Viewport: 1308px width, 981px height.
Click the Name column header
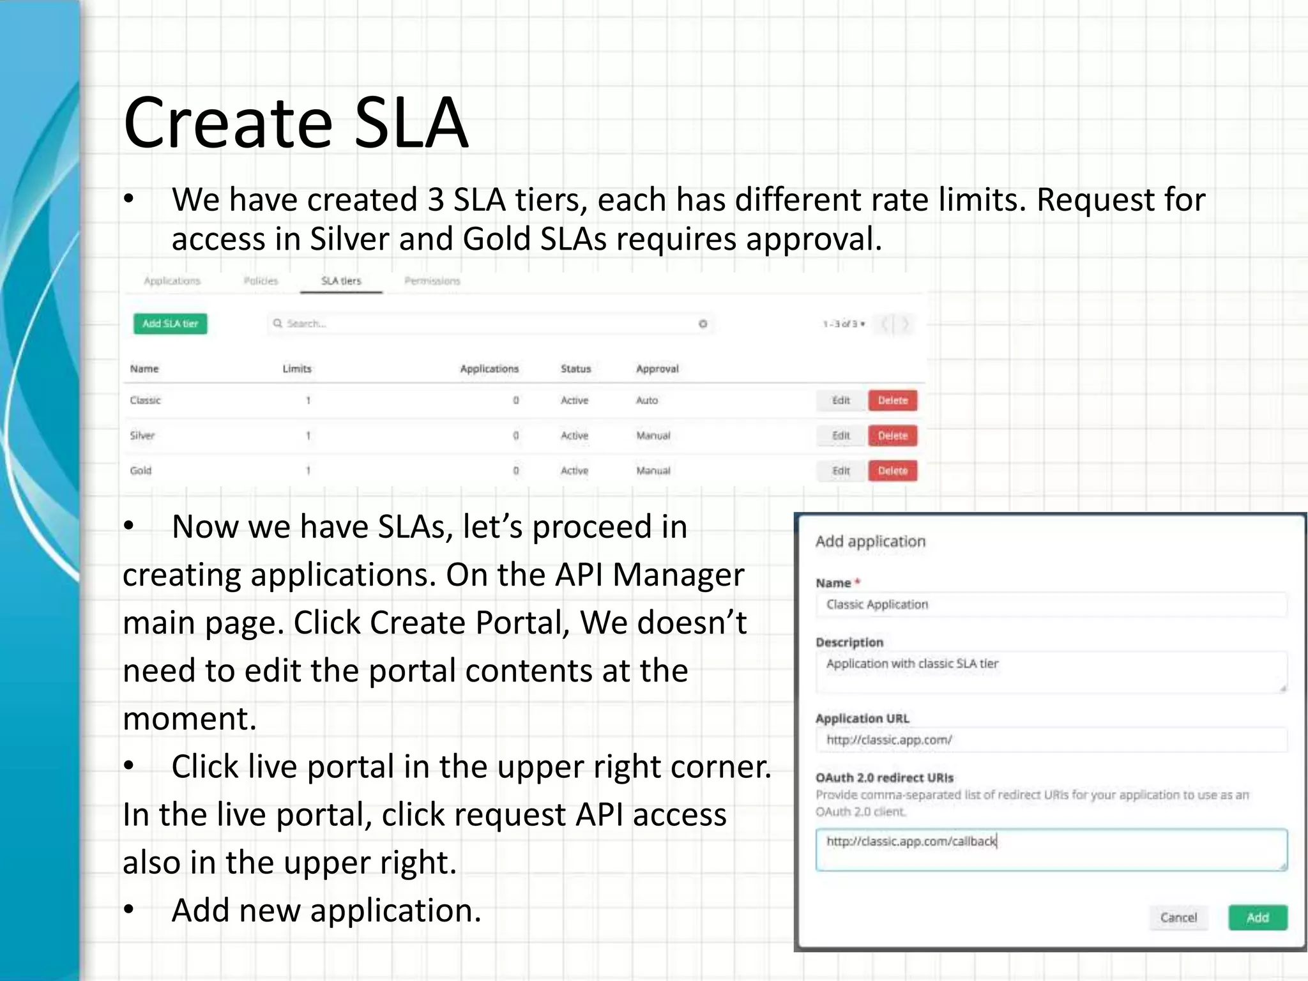click(144, 369)
